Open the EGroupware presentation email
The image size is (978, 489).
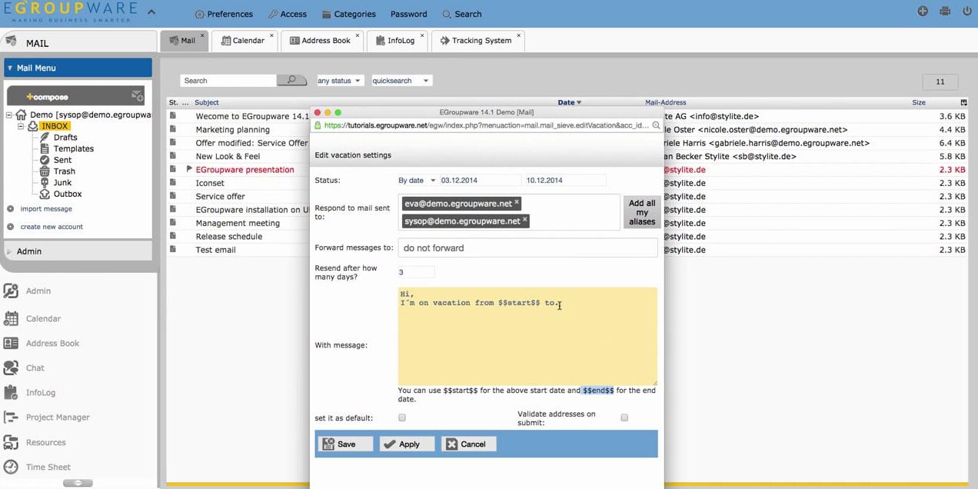(x=244, y=170)
